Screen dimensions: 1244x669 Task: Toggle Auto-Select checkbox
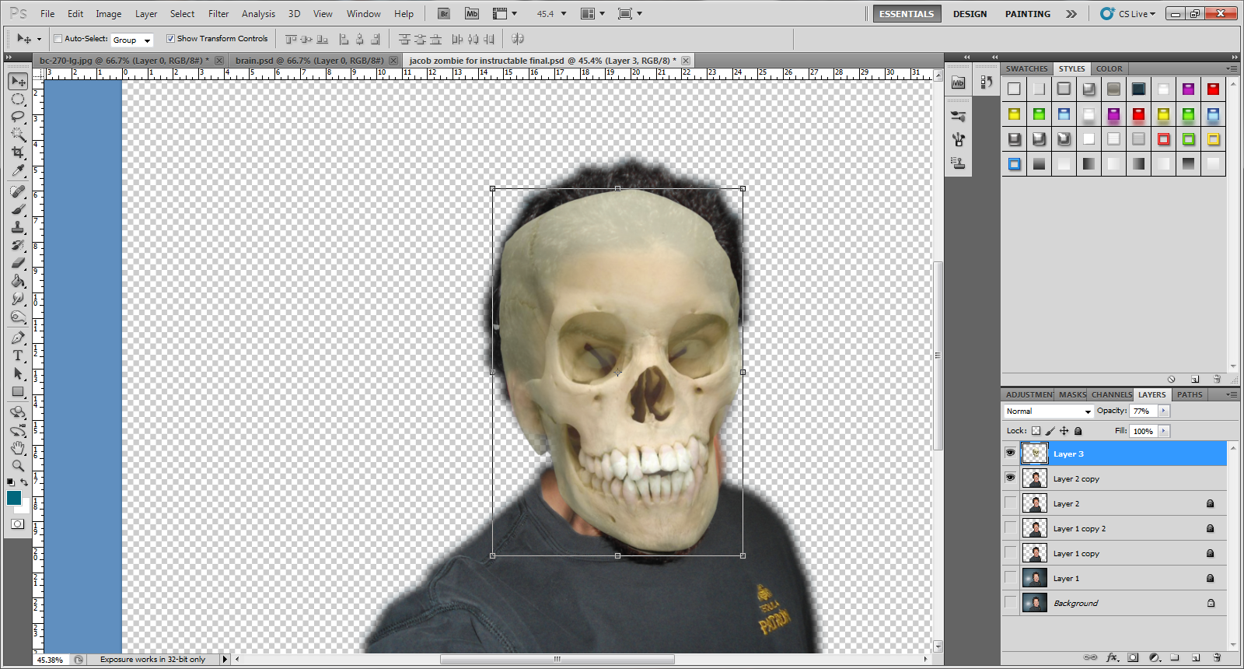tap(58, 38)
